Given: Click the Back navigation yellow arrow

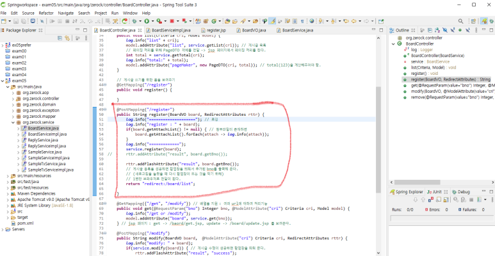Looking at the screenshot, I should 354,21.
